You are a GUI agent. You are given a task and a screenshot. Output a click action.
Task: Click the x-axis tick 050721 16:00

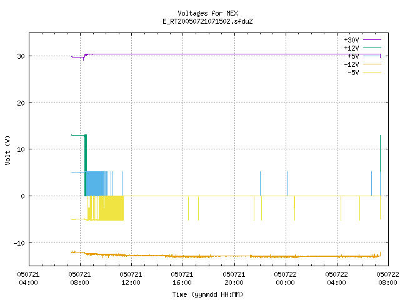click(x=182, y=279)
